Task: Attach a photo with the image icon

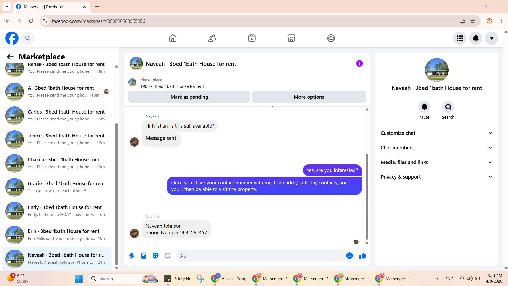Action: (144, 256)
